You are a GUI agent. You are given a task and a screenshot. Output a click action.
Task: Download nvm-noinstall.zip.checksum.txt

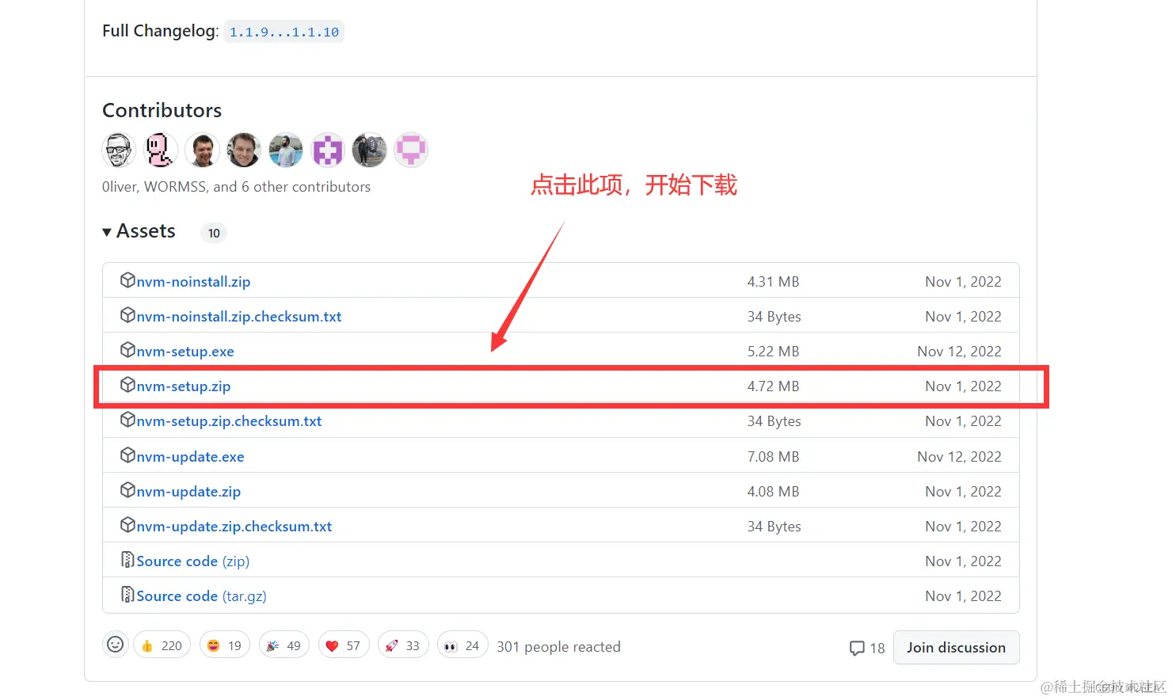[x=238, y=317]
